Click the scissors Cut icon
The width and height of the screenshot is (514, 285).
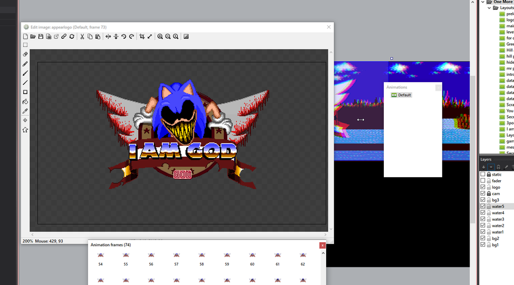point(82,36)
